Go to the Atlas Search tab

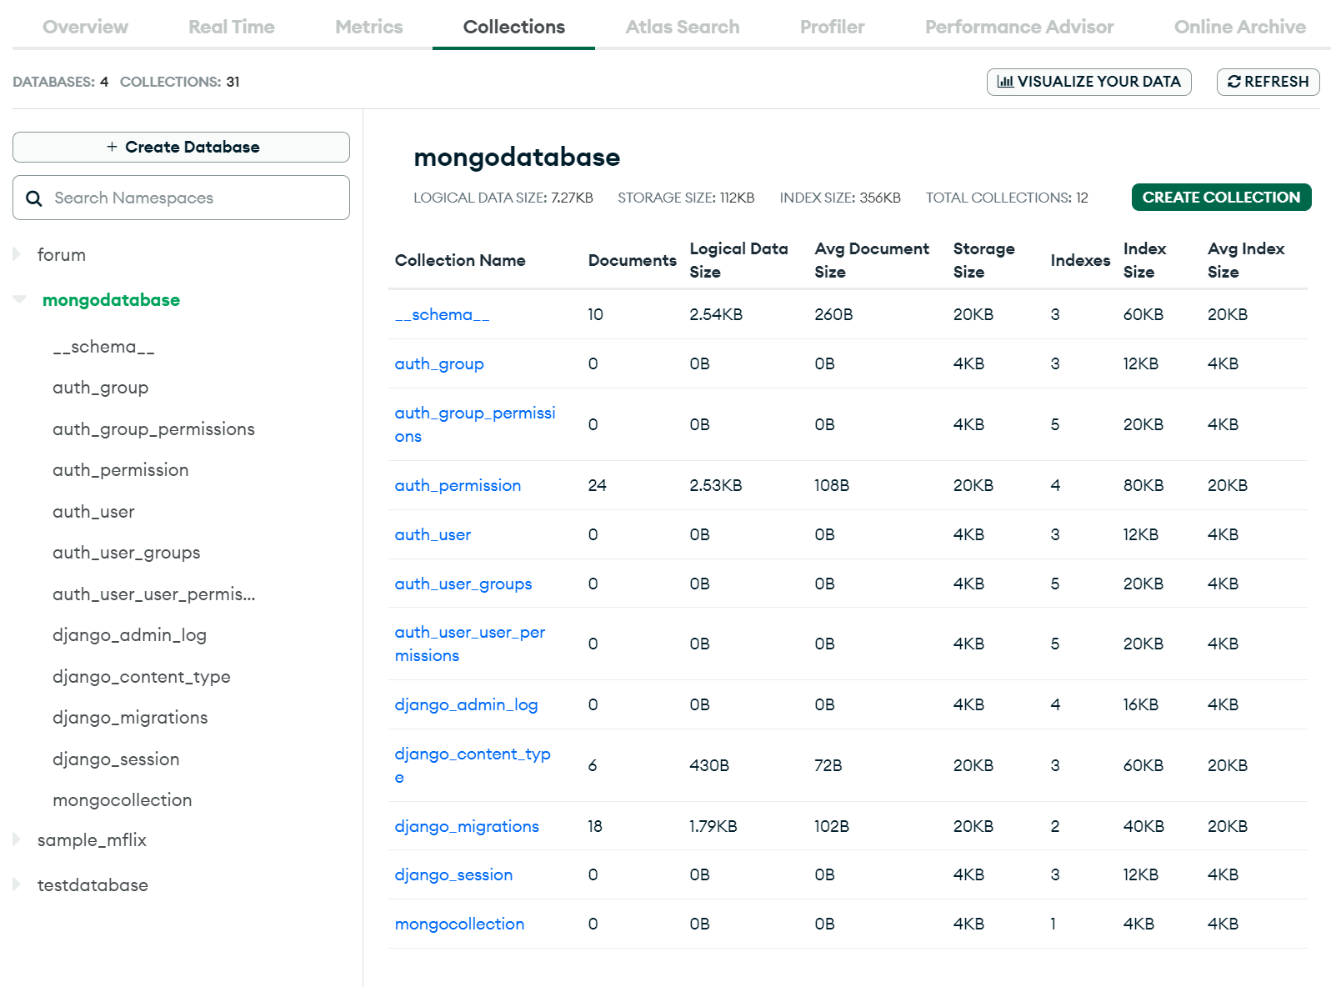[x=682, y=27]
